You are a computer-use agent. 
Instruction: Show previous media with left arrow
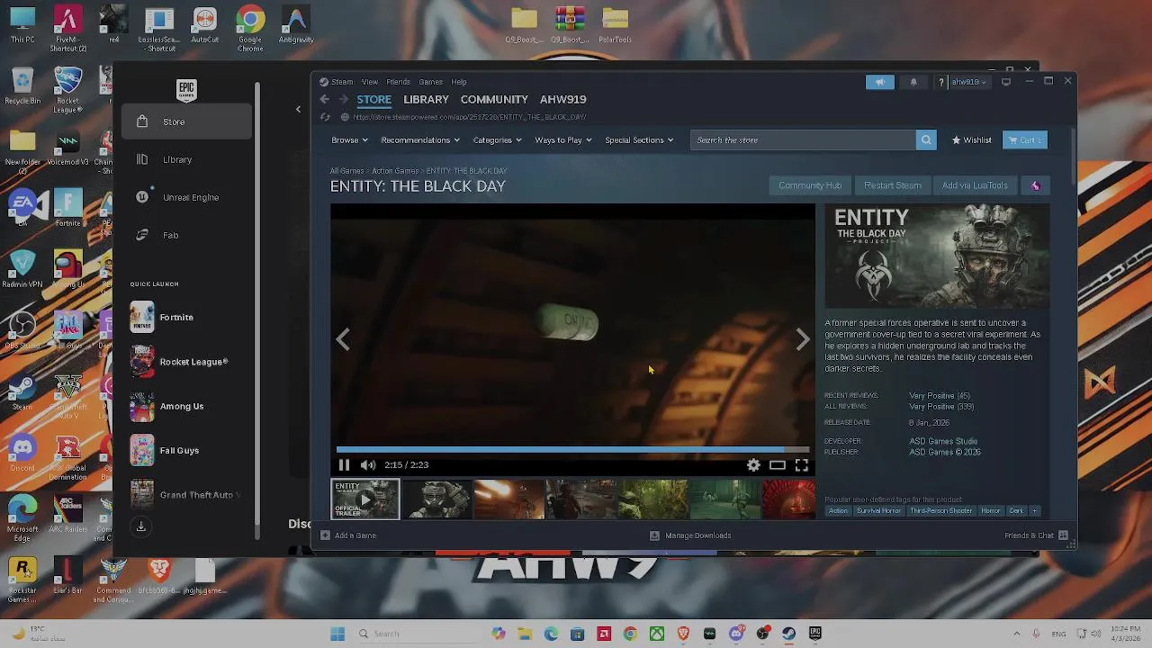pos(343,339)
